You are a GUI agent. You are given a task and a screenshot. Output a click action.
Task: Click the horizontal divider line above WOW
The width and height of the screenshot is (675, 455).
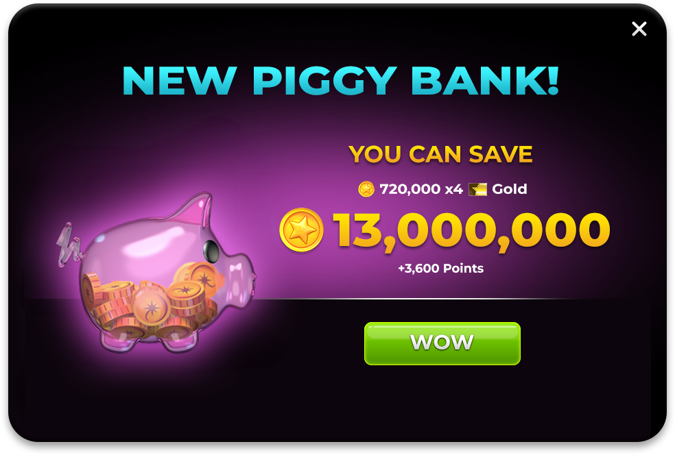coord(431,299)
